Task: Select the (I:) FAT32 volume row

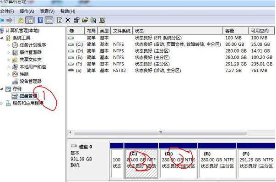Action: pyautogui.click(x=171, y=71)
